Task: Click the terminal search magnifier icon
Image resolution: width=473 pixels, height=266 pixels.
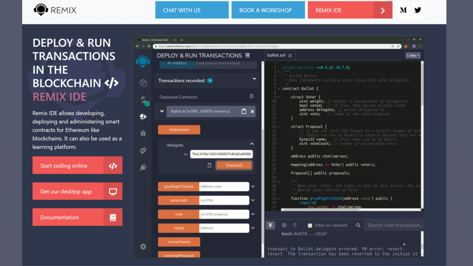Action: [358, 225]
